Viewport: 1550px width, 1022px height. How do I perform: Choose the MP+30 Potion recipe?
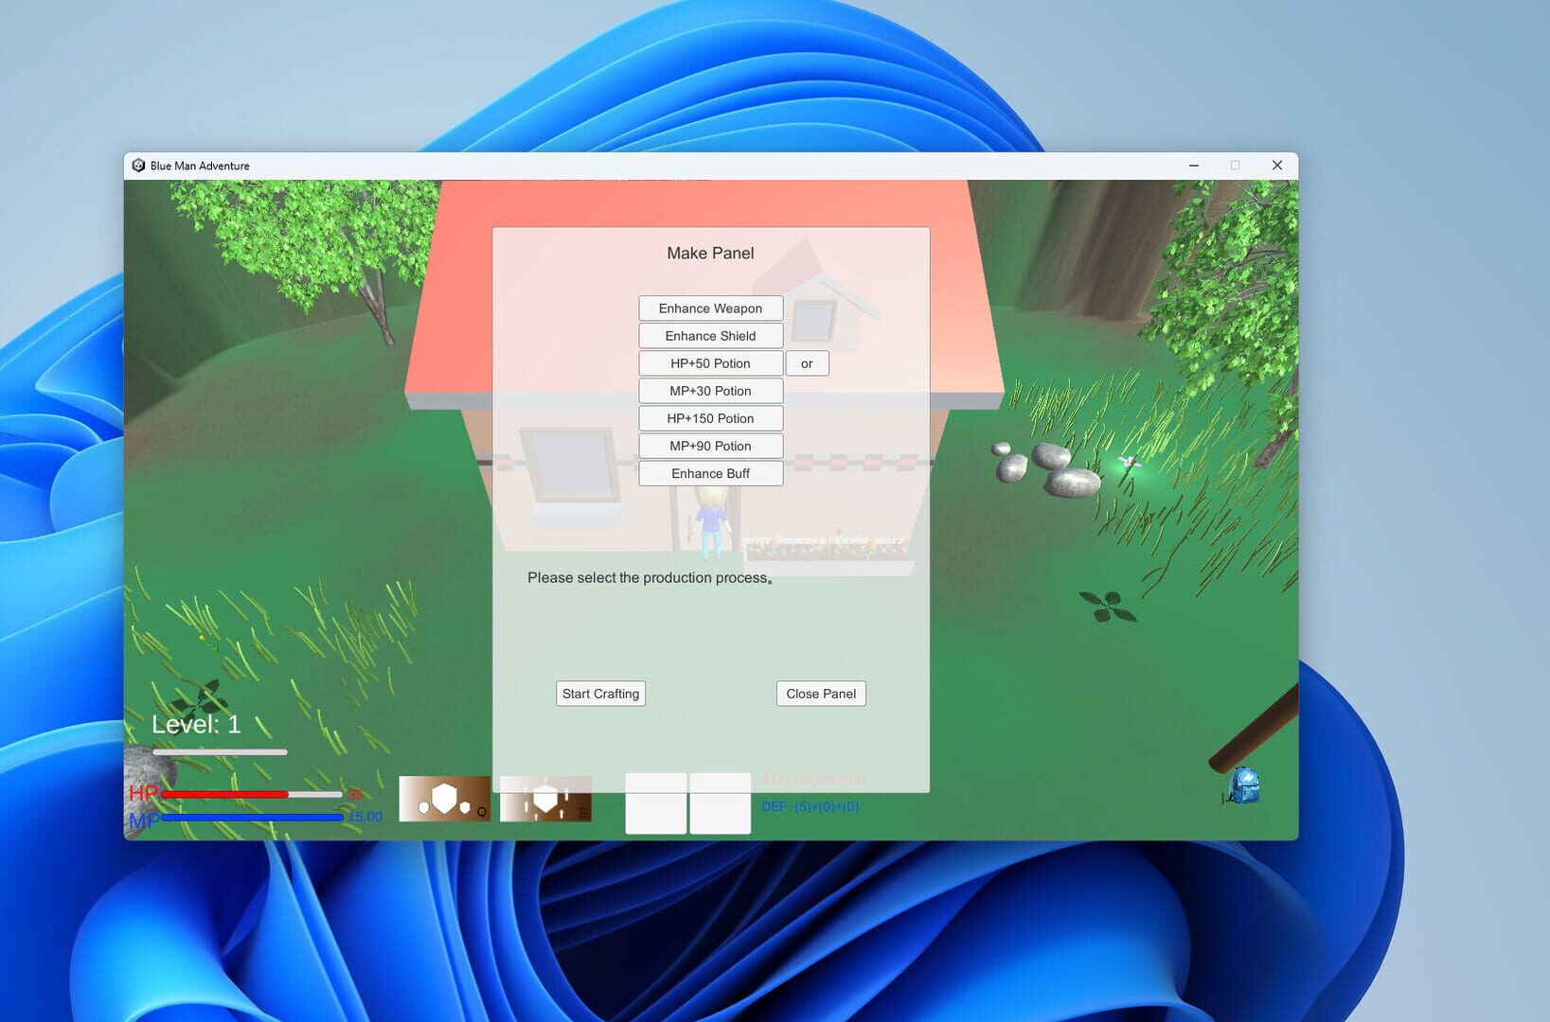click(710, 391)
